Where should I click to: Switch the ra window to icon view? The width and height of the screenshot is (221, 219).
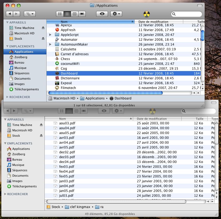pos(62,111)
